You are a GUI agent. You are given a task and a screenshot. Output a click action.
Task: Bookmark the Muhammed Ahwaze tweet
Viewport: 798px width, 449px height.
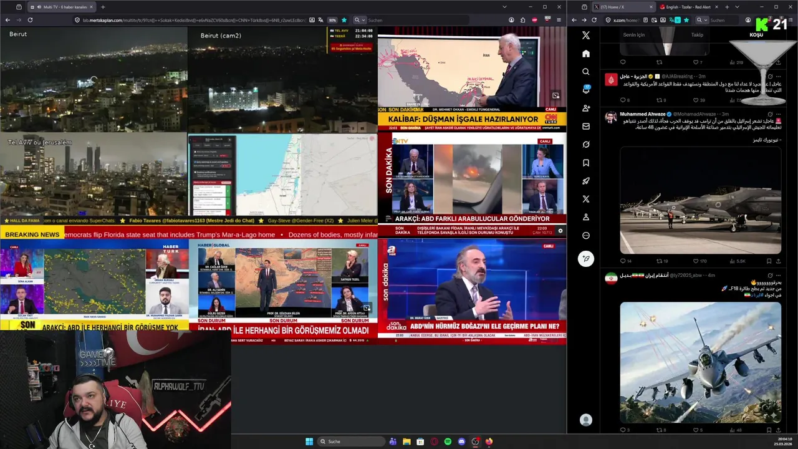769,261
